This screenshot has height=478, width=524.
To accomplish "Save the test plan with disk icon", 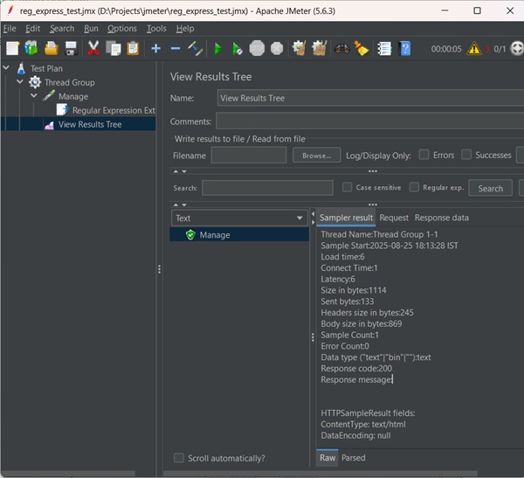I will tap(72, 49).
